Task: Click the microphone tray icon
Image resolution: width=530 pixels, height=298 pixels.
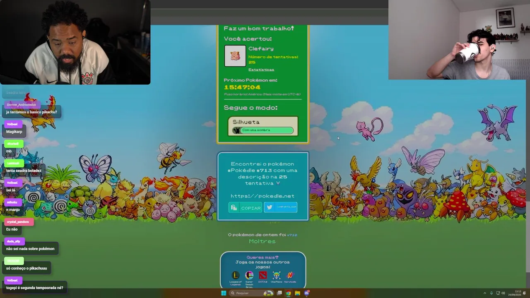Action: 491,293
